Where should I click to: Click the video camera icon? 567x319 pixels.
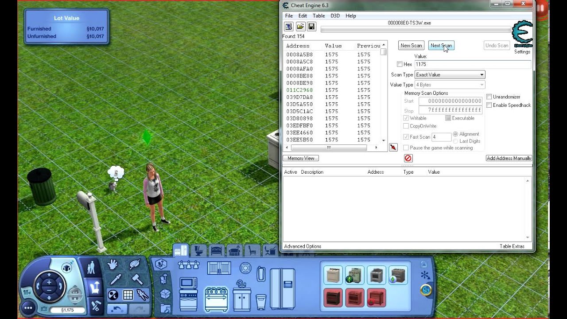click(x=27, y=292)
